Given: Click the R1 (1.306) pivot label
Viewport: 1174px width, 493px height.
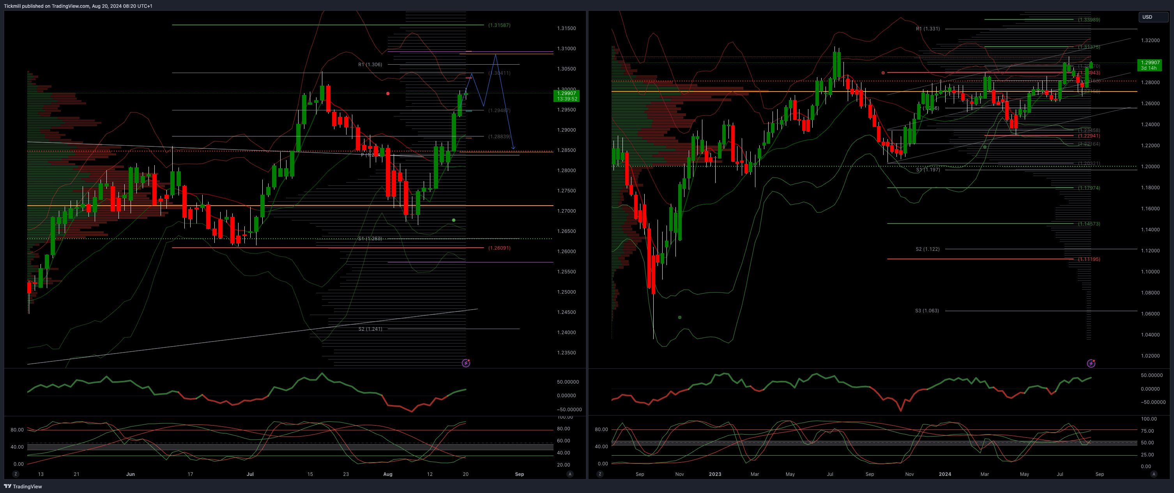Looking at the screenshot, I should coord(370,65).
